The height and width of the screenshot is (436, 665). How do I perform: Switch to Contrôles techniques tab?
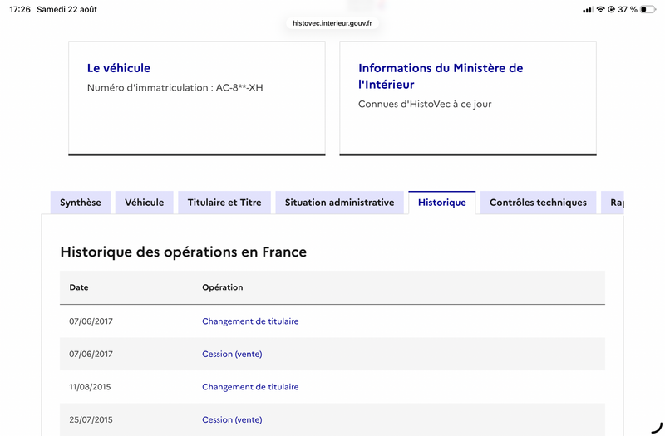pyautogui.click(x=538, y=203)
